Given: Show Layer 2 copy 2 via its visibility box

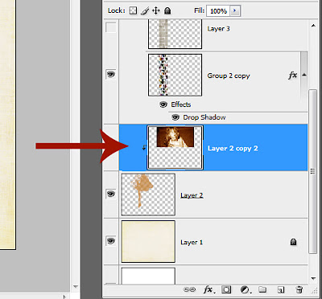Looking at the screenshot, I should click(111, 147).
